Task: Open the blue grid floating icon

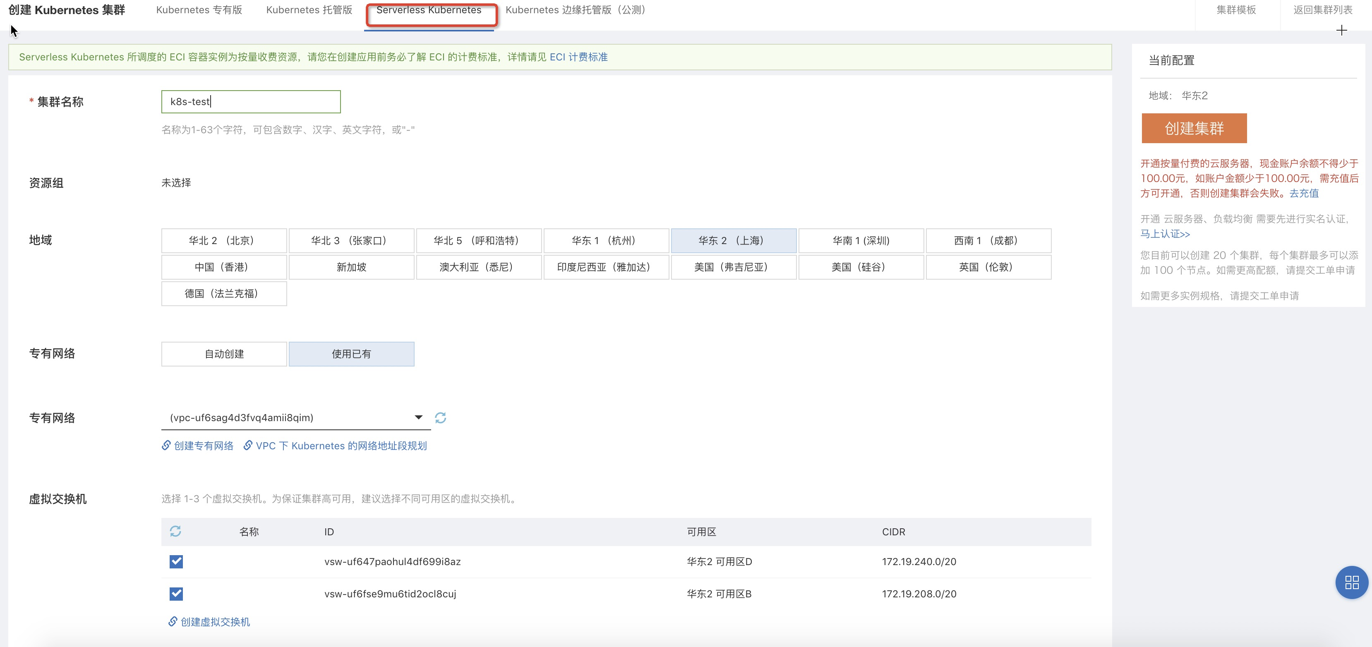Action: tap(1351, 582)
